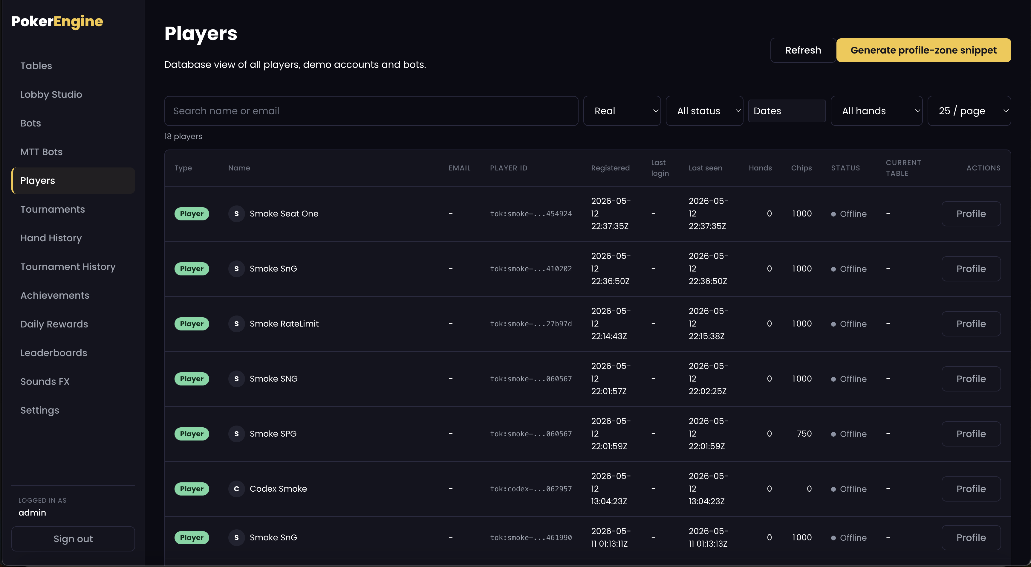The height and width of the screenshot is (567, 1031).
Task: Click the avatar icon for Smoke Seat One
Action: click(x=237, y=214)
